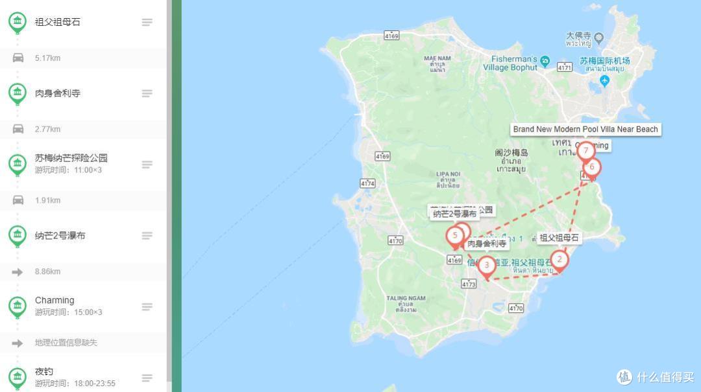Screen dimensions: 701x392
Task: Click the 纳芒2号瀑布 map label
Action: [x=454, y=214]
